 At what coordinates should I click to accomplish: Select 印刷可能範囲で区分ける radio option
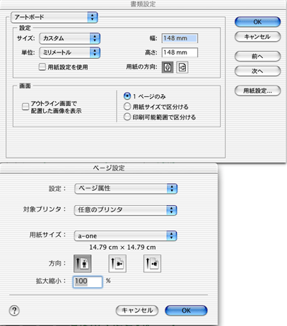(127, 117)
